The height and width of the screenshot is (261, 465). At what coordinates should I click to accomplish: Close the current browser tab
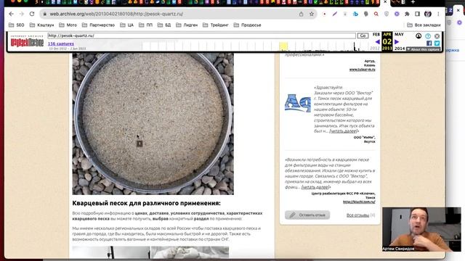(x=385, y=2)
